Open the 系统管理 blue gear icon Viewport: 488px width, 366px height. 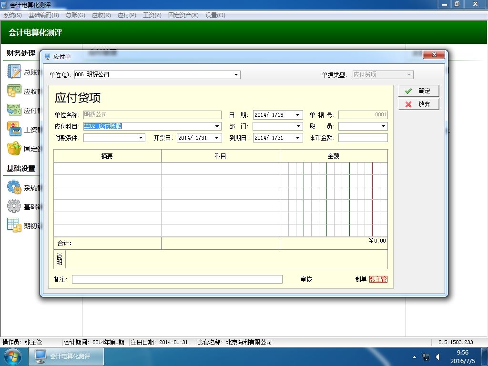pyautogui.click(x=14, y=187)
